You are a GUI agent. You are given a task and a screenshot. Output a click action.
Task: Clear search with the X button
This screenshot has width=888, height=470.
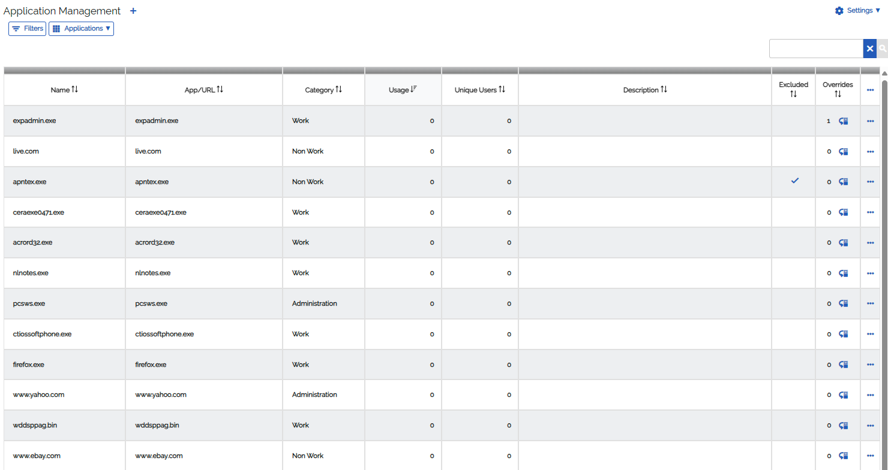click(x=869, y=49)
